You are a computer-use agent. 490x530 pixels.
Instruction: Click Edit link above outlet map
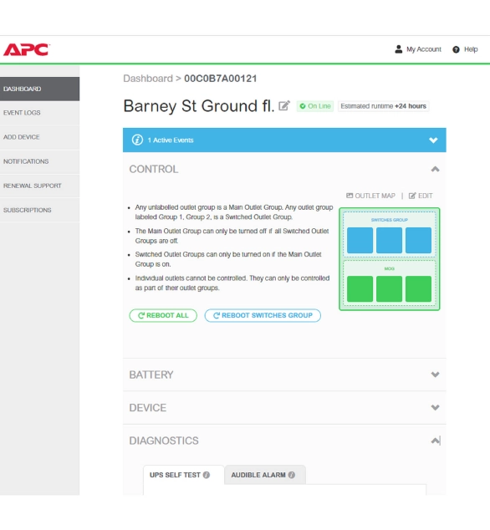421,196
